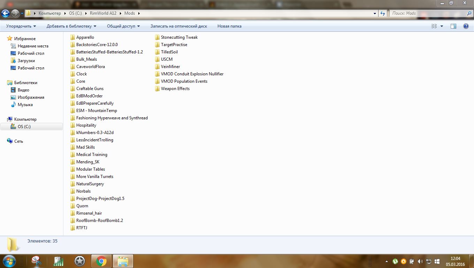This screenshot has height=268, width=474.
Task: Select "More Vanilla Turrets" folder name
Action: coord(95,177)
